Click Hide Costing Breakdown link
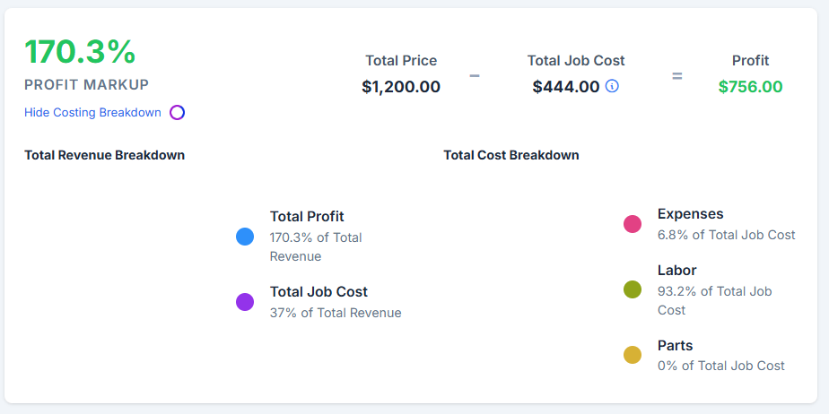This screenshot has height=414, width=829. point(92,113)
